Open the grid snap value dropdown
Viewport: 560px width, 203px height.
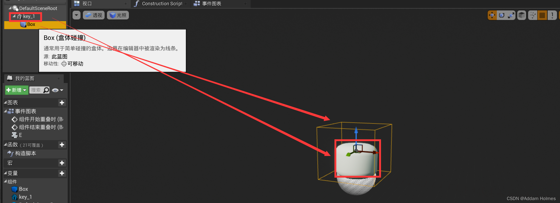pos(552,15)
